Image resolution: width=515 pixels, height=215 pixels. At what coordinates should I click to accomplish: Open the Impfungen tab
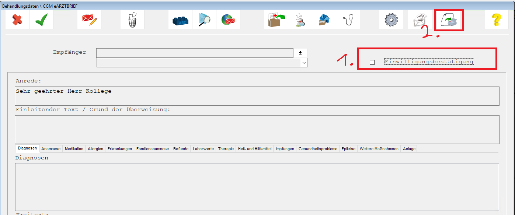pyautogui.click(x=285, y=149)
